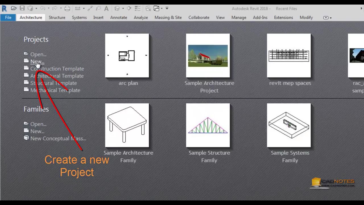Click Open... under Families
Image resolution: width=364 pixels, height=205 pixels.
point(38,124)
